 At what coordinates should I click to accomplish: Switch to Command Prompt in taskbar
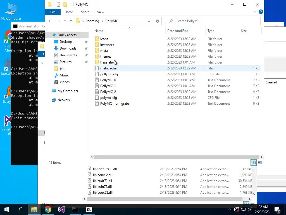pos(75,209)
